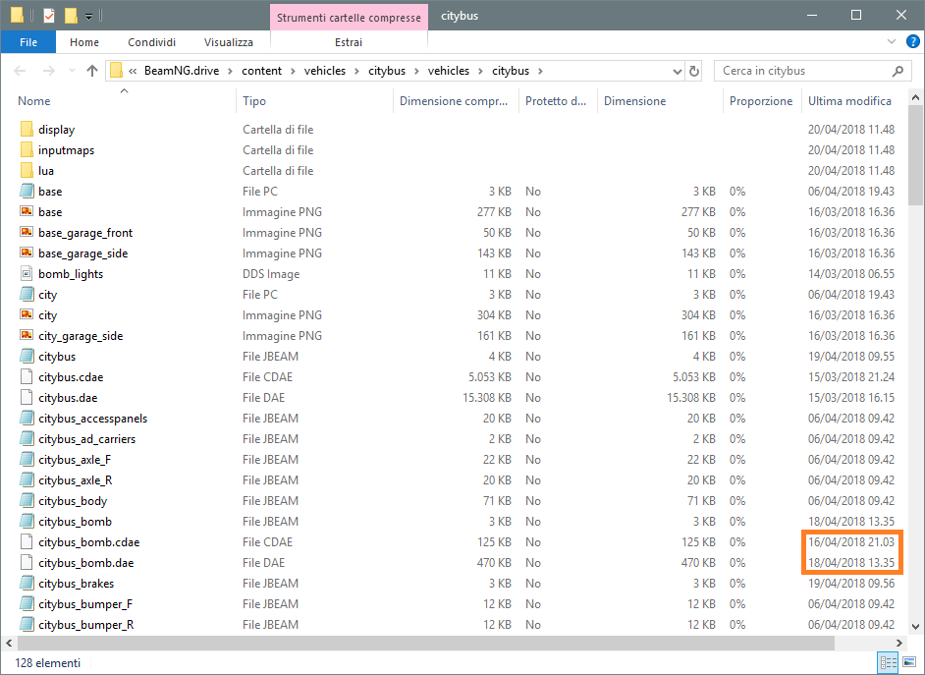Click the citybus JBEAM file icon

pos(27,357)
